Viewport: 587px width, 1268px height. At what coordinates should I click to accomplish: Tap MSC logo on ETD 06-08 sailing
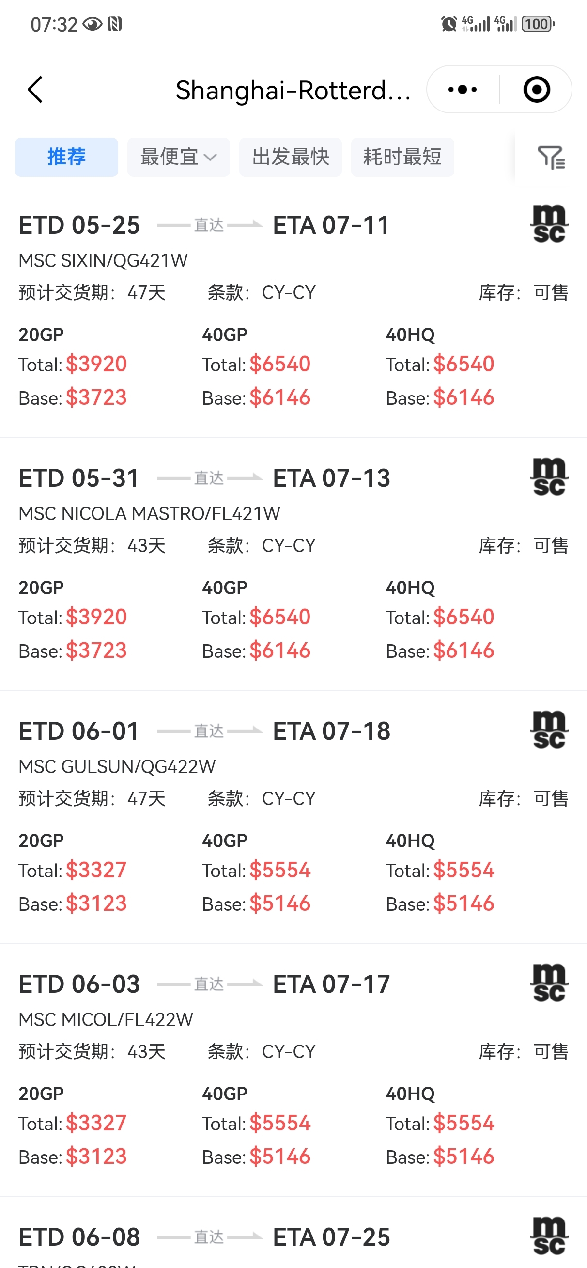(x=550, y=1236)
